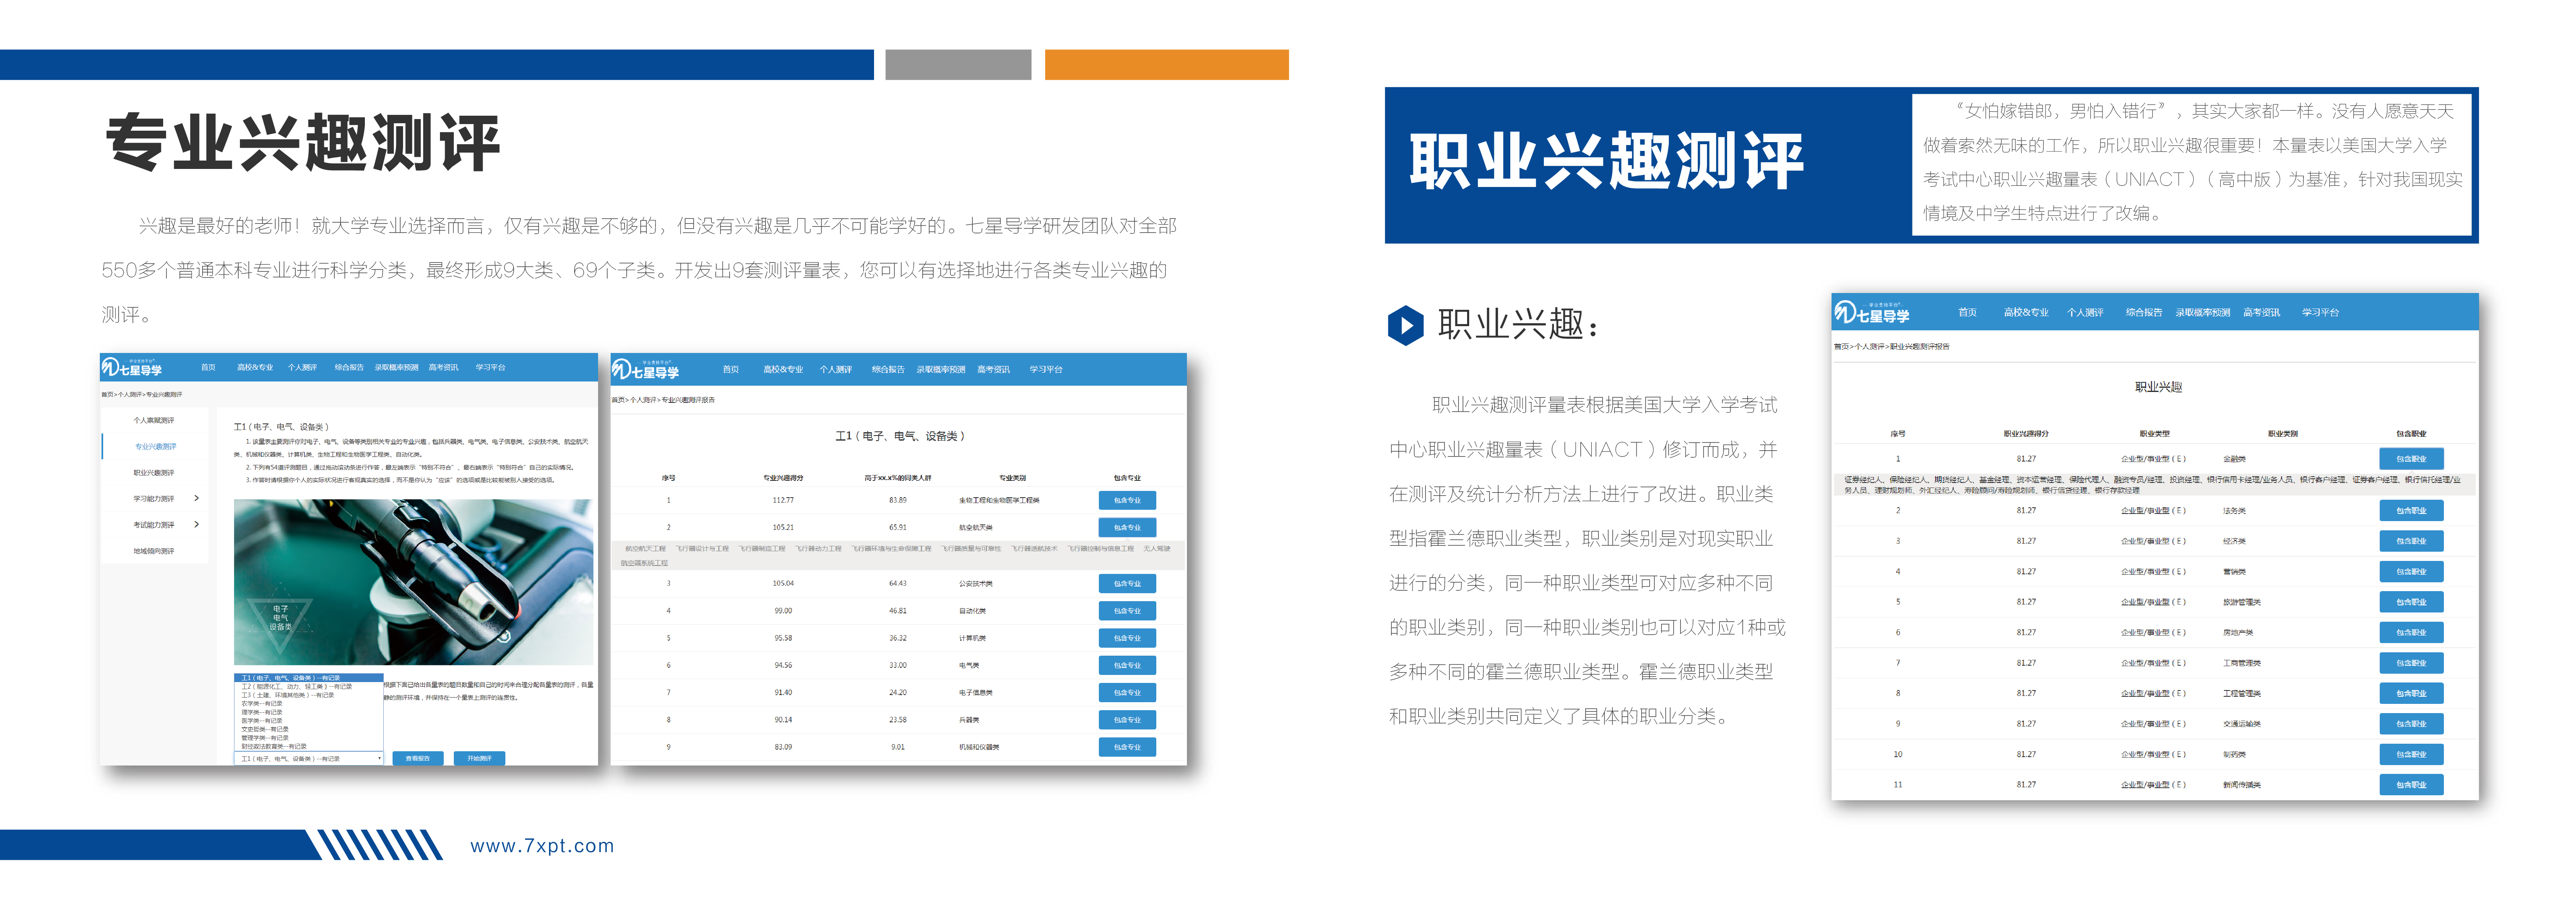
Task: Click 包含专业 for 电子信息类 row
Action: pos(1127,692)
